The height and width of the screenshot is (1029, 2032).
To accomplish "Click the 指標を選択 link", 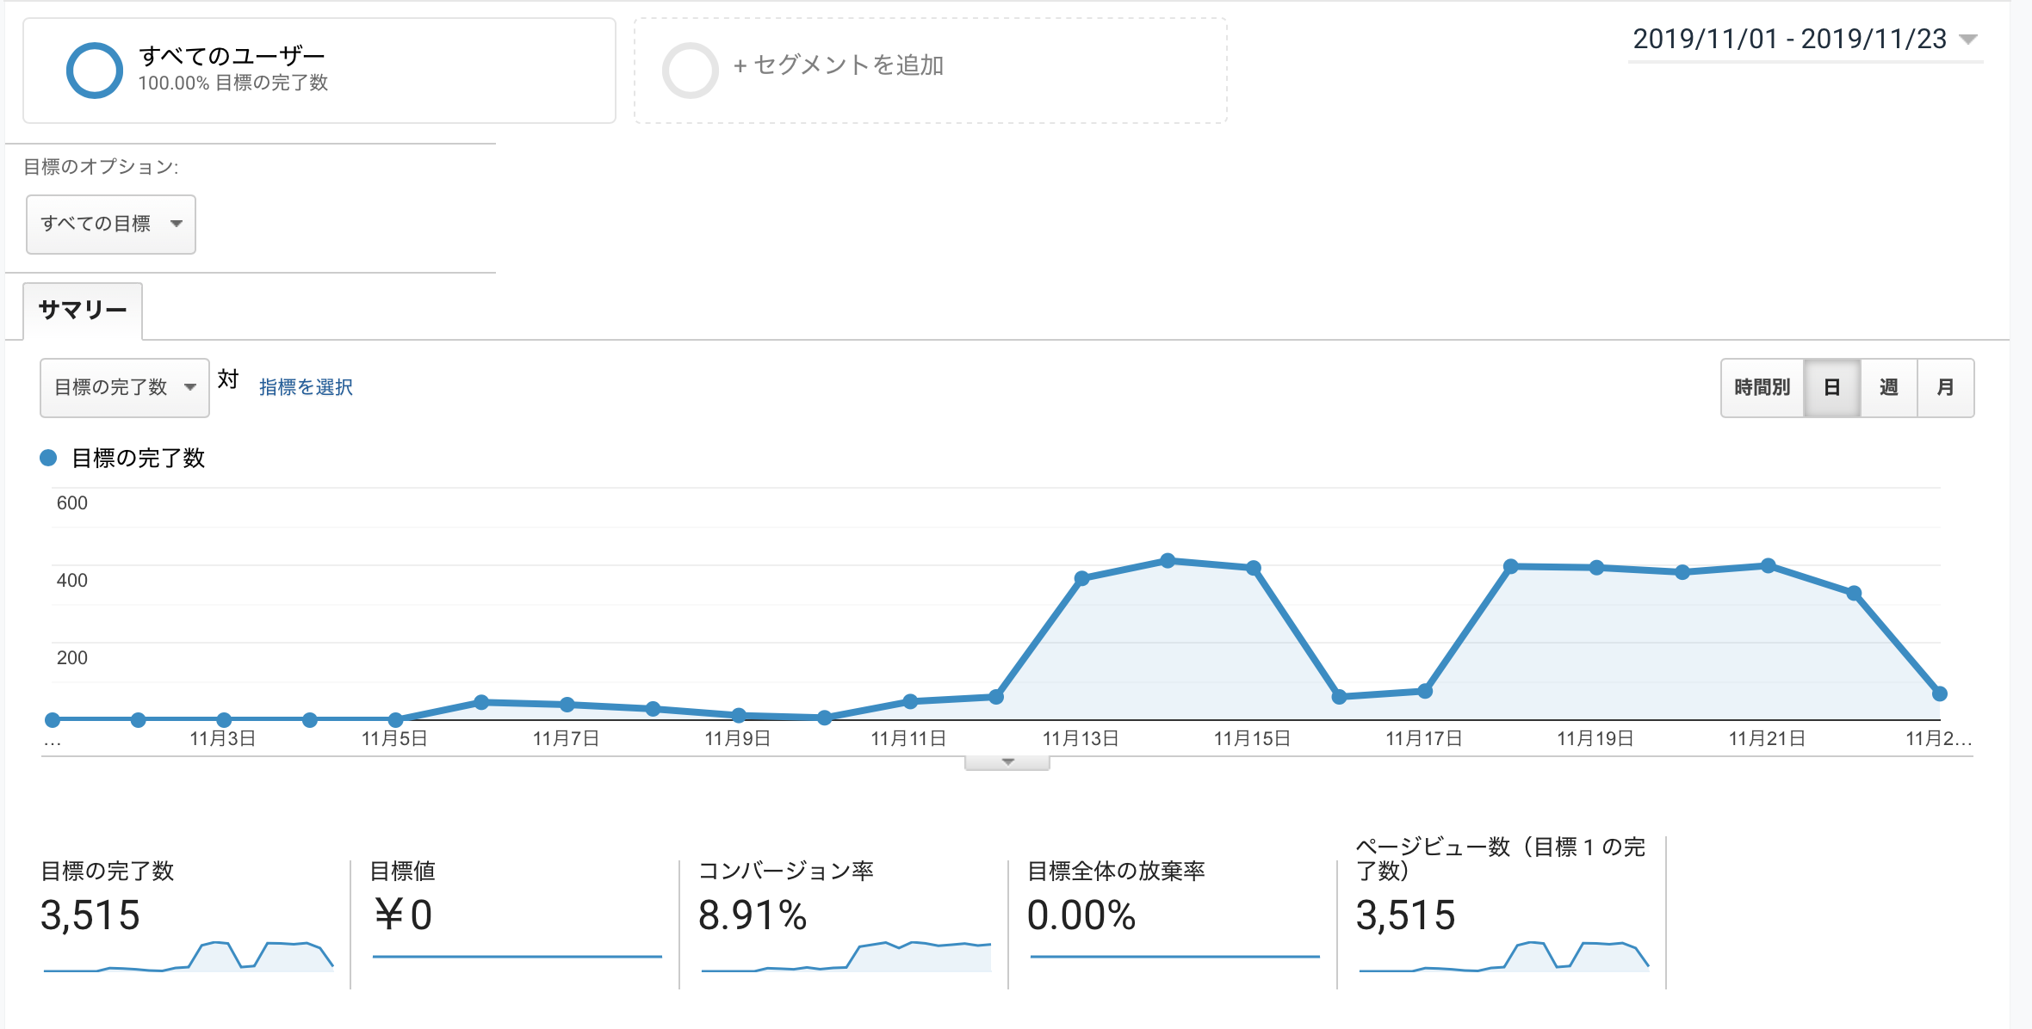I will [306, 387].
